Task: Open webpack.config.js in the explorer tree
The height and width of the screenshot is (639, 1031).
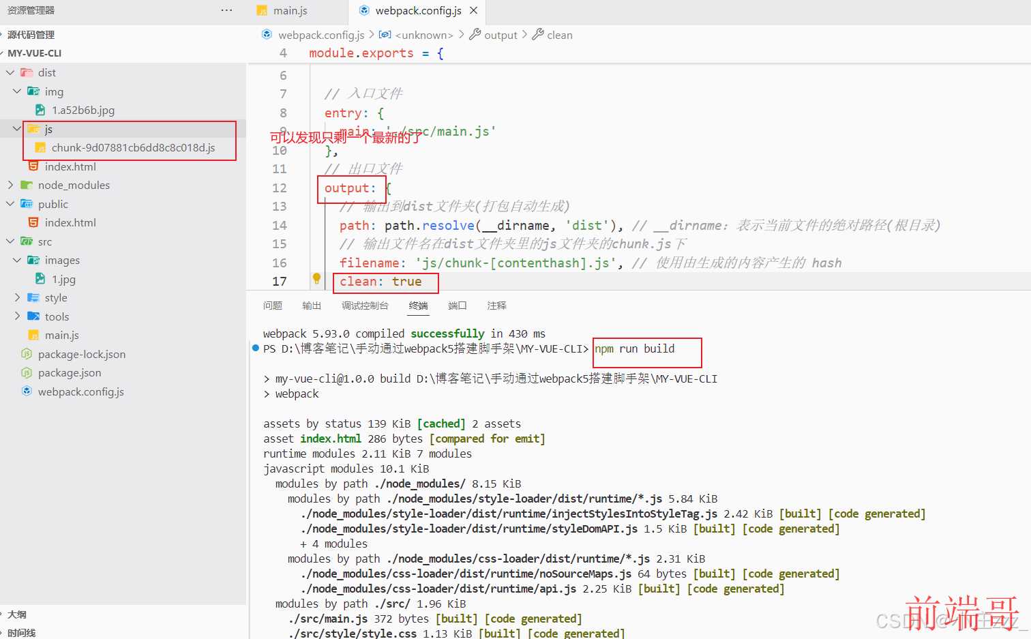Action: 81,391
